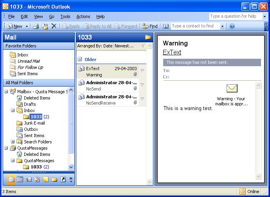Open the Help question mark icon
Image resolution: width=270 pixels, height=197 pixels.
232,26
